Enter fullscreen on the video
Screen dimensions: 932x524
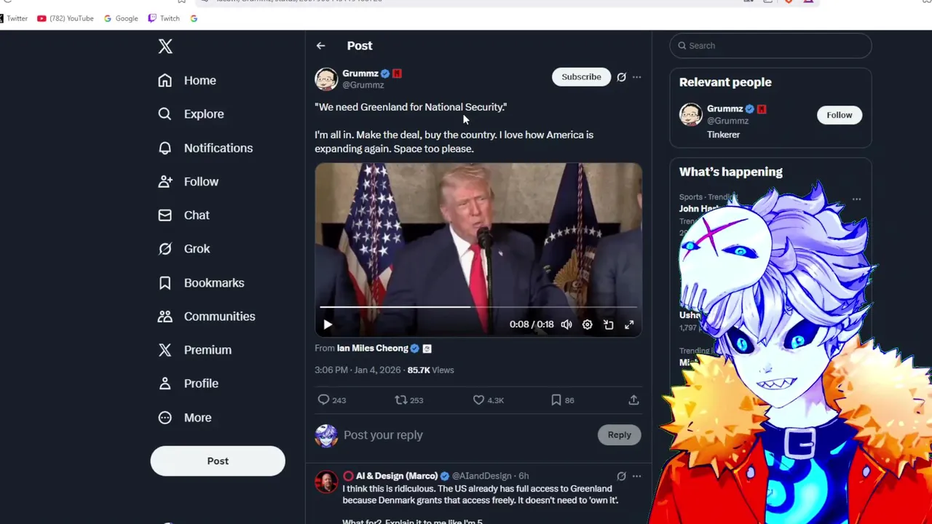pyautogui.click(x=629, y=325)
